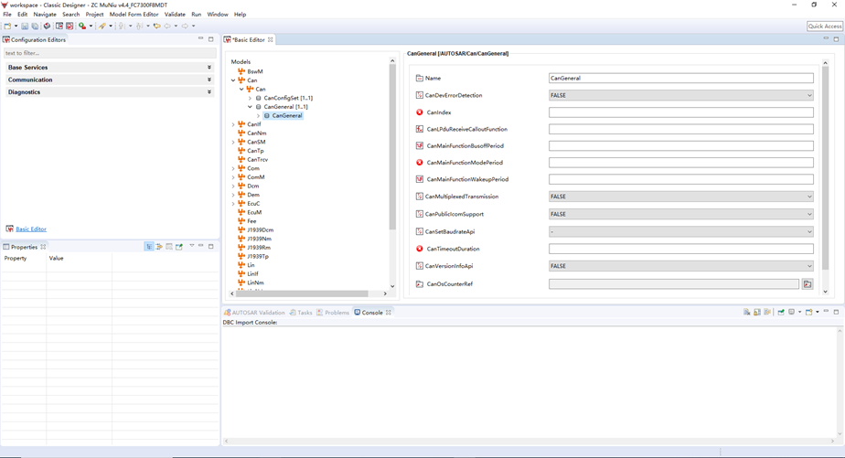The image size is (845, 458).
Task: Click the red error icon beside CanIndex
Action: coord(419,112)
